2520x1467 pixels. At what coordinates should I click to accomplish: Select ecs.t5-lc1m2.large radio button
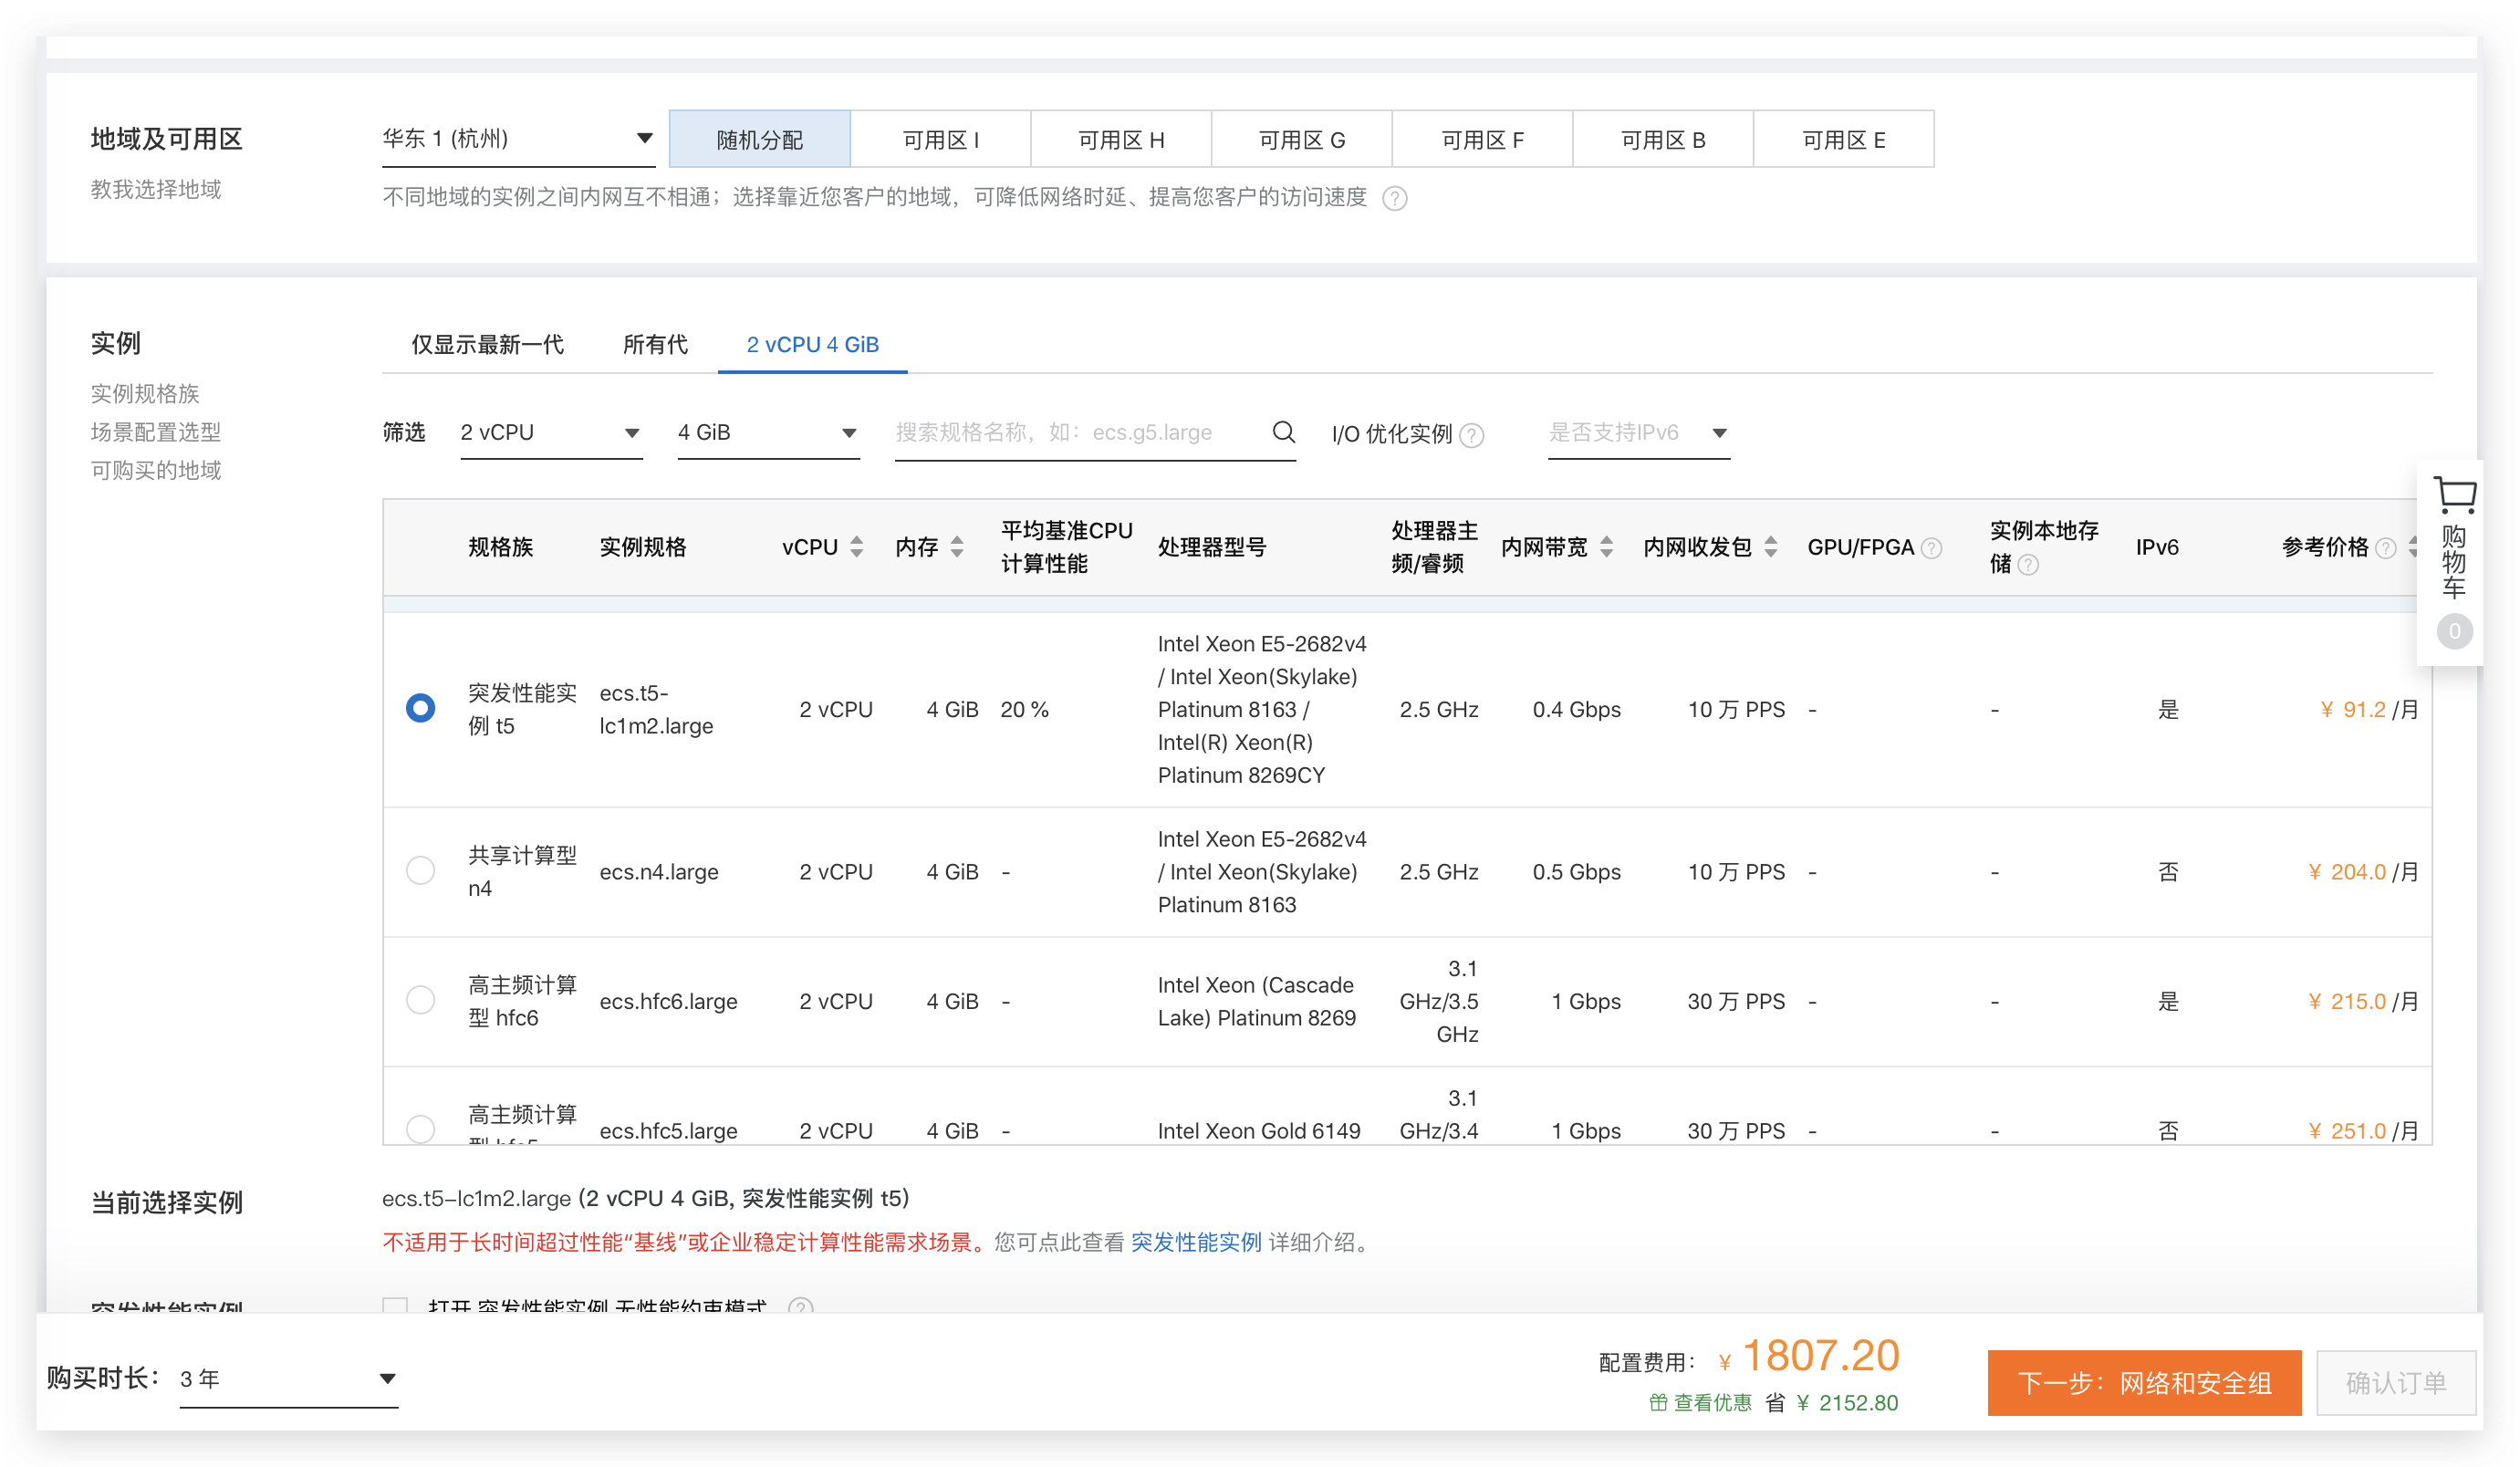[x=421, y=708]
